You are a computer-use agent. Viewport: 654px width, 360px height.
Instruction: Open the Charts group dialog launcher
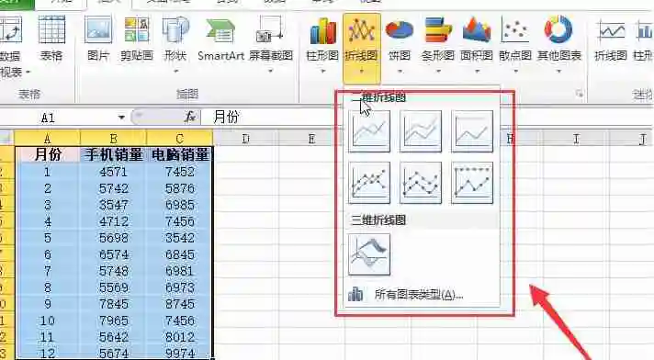point(580,94)
